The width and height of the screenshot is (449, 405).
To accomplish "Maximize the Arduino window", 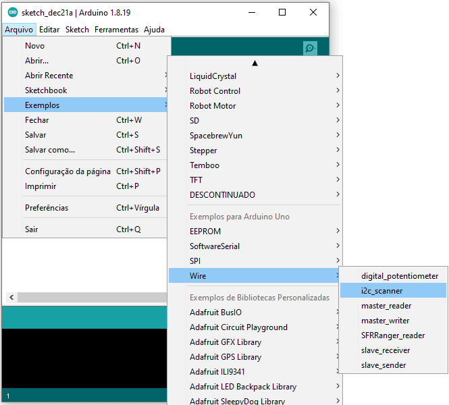I will point(282,12).
